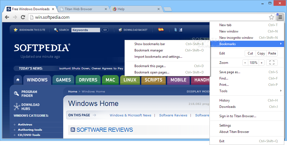Click the Windows & Microsoft News link

pos(131,115)
